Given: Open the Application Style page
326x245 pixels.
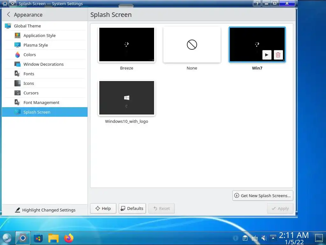Looking at the screenshot, I should pos(45,35).
